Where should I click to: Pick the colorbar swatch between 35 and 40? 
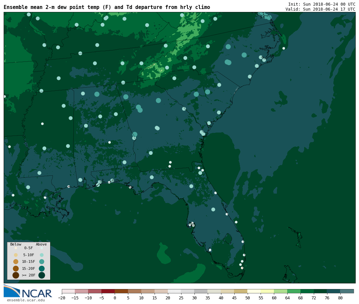[214, 291]
